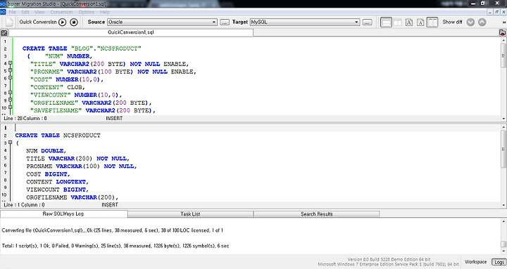Open the Conversion menu

coord(61,12)
